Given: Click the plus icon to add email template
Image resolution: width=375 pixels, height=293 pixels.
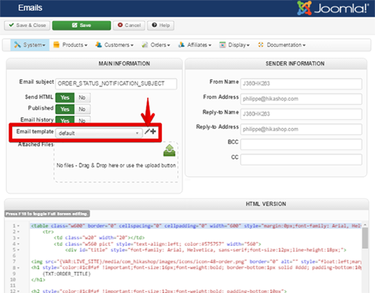Looking at the screenshot, I should click(153, 131).
